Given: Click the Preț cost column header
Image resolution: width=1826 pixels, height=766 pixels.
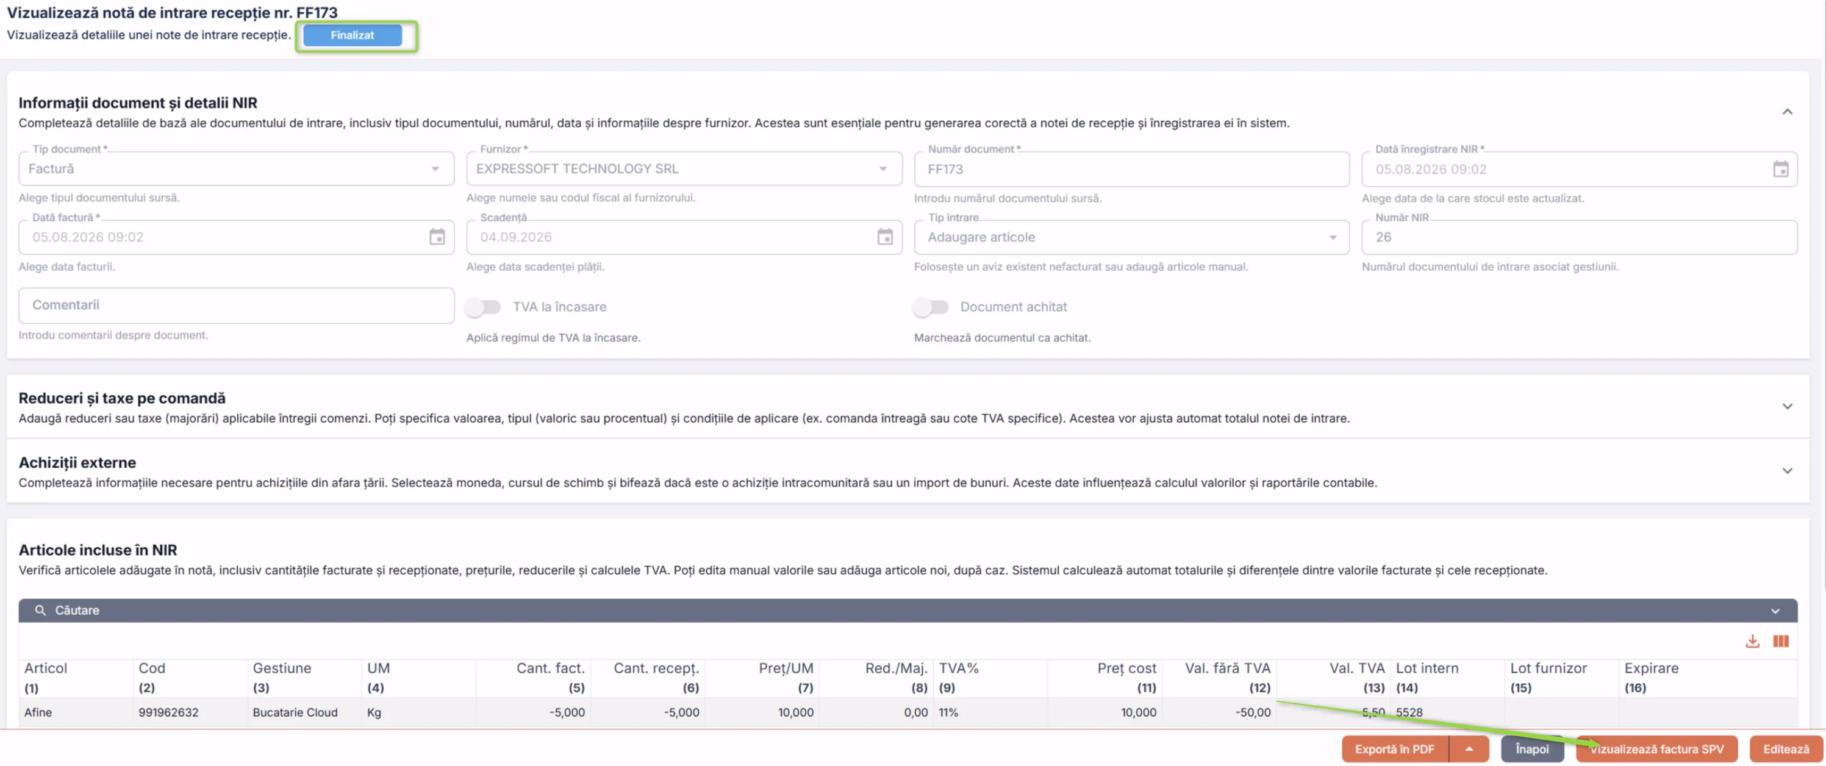Looking at the screenshot, I should tap(1105, 678).
